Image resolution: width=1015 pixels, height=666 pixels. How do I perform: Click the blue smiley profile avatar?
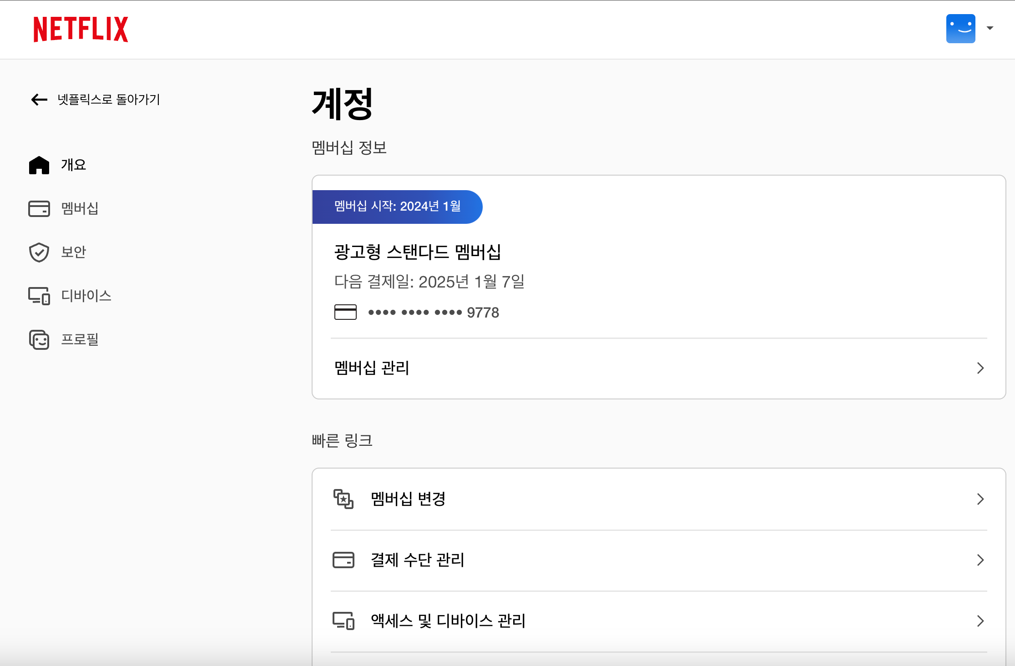pos(960,29)
